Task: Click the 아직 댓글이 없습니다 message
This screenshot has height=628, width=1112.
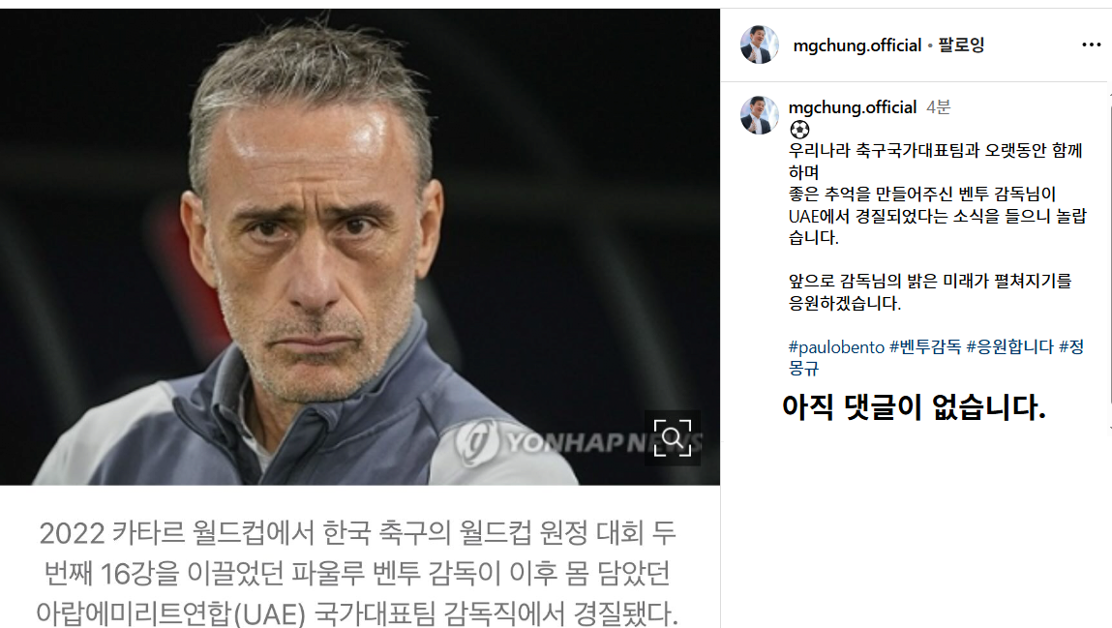Action: (x=914, y=407)
